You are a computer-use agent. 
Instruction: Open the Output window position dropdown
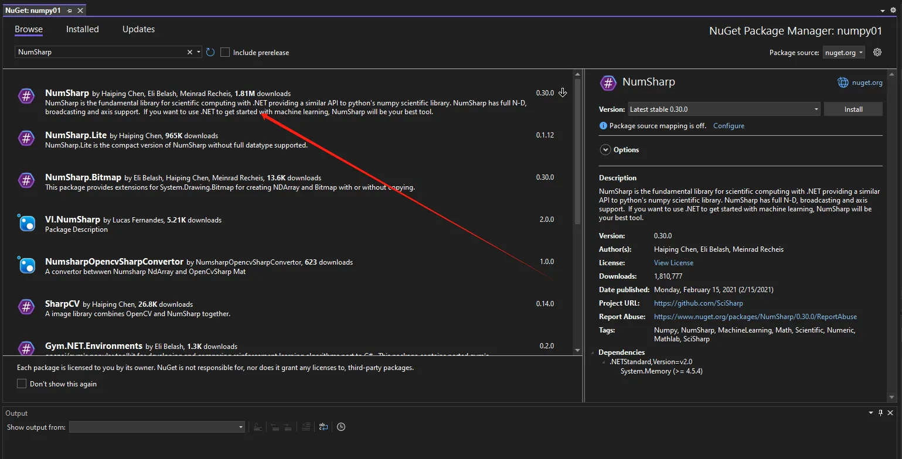coord(872,413)
